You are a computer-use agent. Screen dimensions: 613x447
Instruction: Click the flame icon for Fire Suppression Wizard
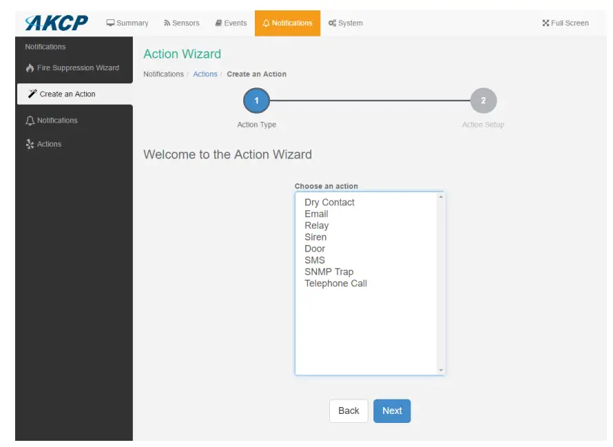(30, 68)
